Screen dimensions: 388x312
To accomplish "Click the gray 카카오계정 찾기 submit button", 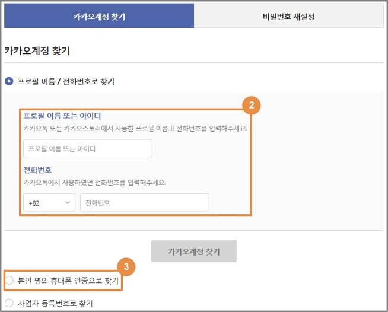I will [194, 251].
